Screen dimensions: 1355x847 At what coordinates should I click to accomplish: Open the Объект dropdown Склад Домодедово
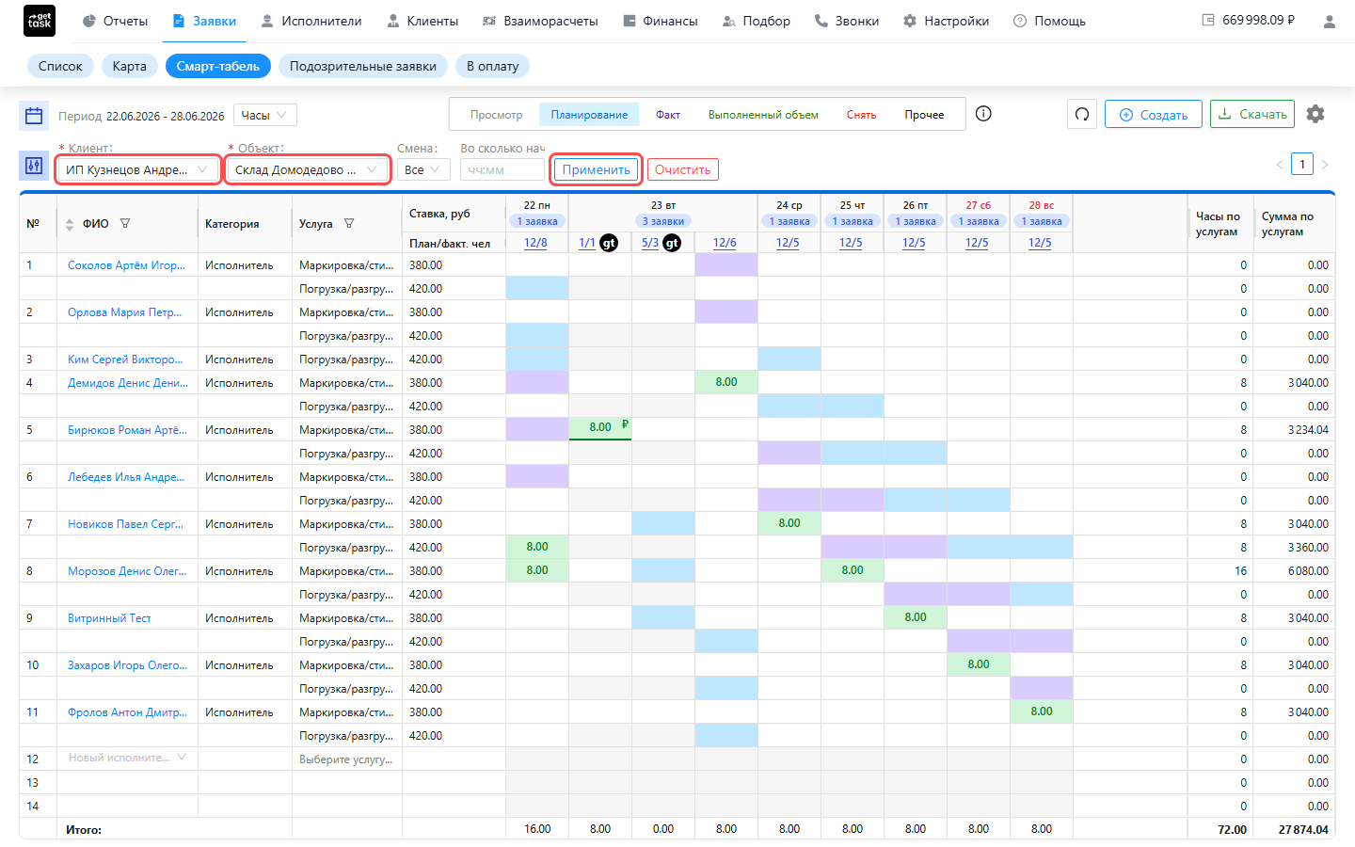[x=308, y=169]
